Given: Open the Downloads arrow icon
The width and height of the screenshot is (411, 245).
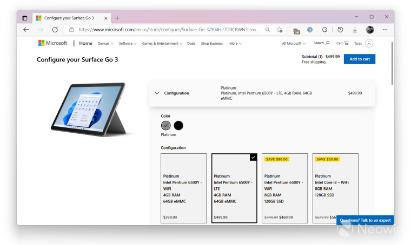Looking at the screenshot, I should (355, 30).
